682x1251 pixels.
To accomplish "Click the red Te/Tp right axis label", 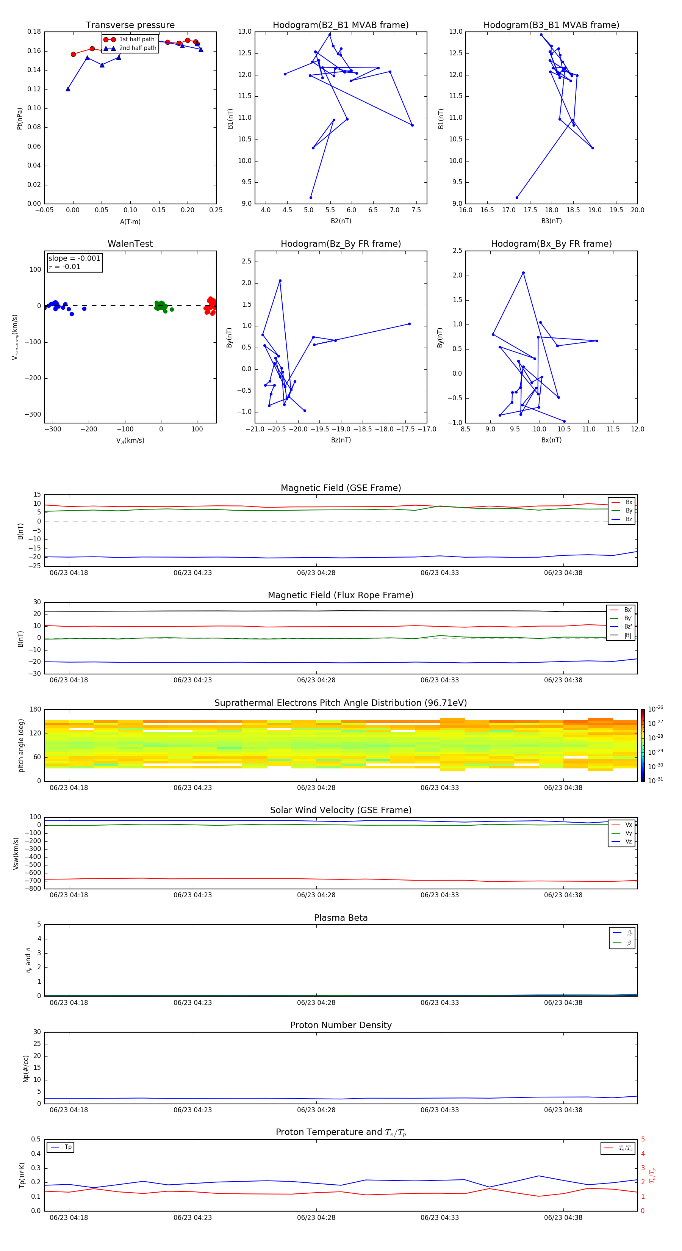I will coord(652,1175).
